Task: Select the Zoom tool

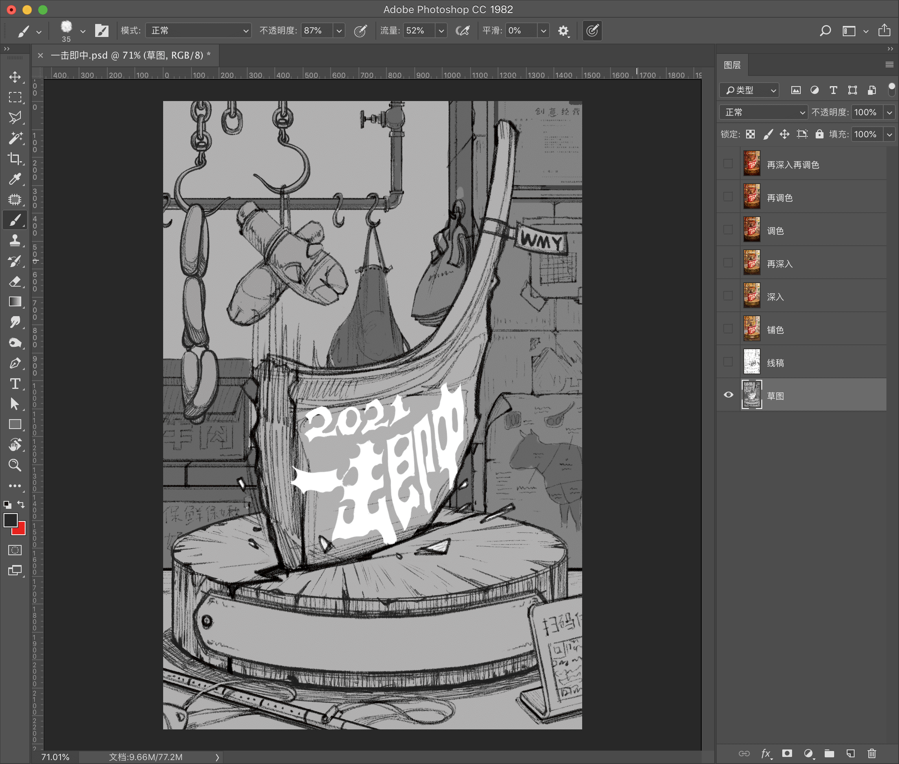Action: click(x=15, y=465)
